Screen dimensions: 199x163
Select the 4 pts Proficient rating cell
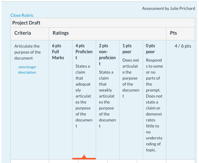pyautogui.click(x=84, y=100)
